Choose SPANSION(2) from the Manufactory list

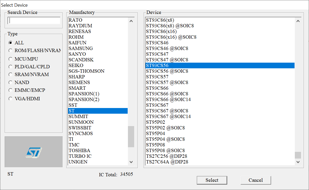coord(98,100)
